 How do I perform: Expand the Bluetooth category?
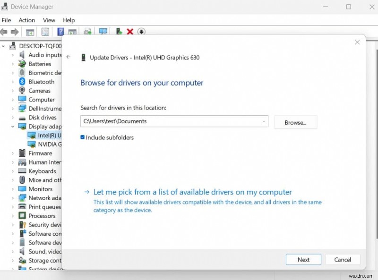coord(13,81)
